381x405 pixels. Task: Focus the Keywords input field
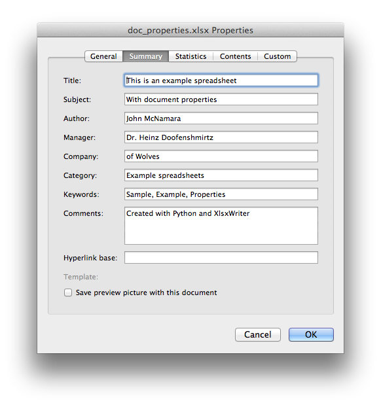click(x=221, y=194)
